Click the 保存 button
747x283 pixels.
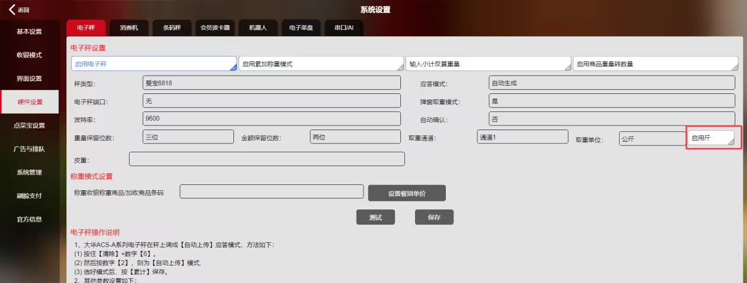(x=434, y=217)
